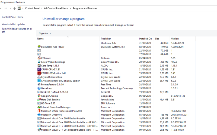
Task: Open the Organize dropdown menu
Action: click(x=45, y=33)
